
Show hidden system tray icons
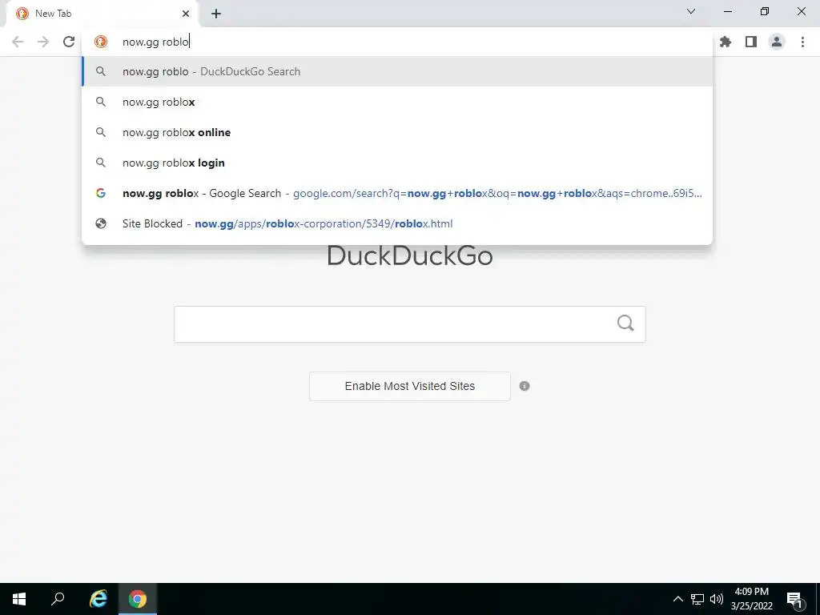click(677, 599)
